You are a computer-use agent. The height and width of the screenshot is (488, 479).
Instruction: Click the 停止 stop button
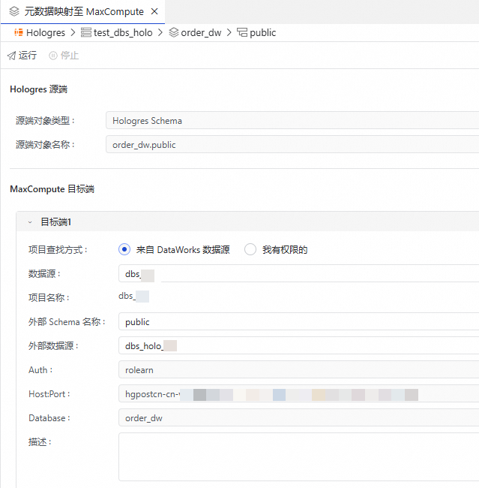pyautogui.click(x=64, y=56)
